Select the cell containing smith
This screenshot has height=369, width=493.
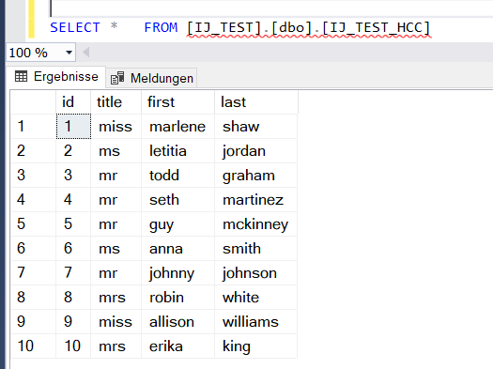tap(256, 248)
